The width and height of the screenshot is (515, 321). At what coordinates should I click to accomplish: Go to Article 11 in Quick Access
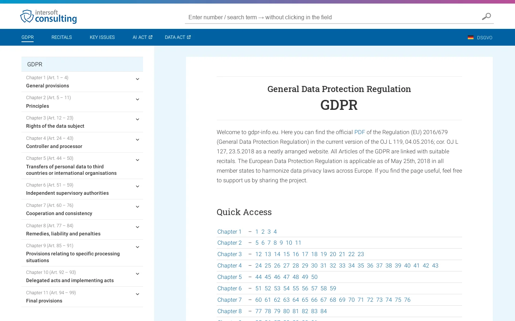298,243
